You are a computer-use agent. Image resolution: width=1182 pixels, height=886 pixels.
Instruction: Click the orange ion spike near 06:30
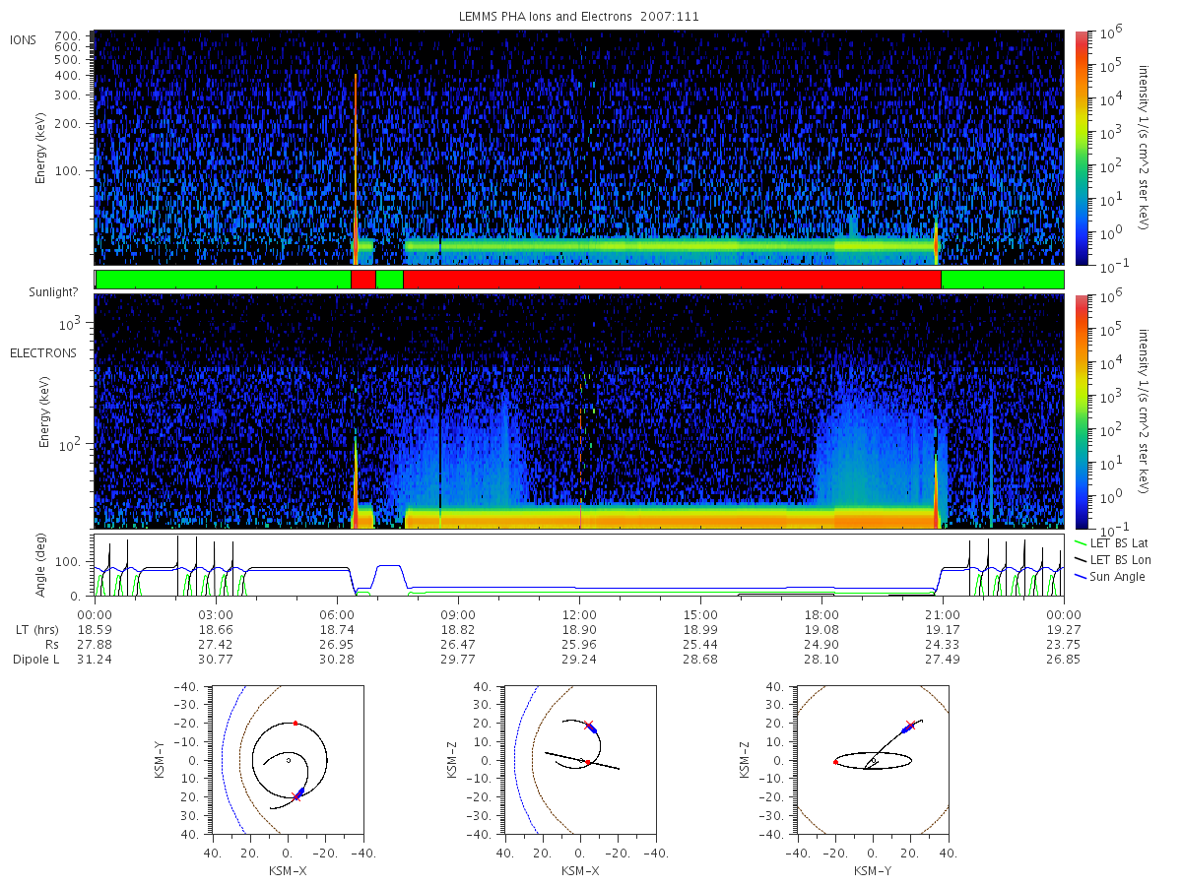356,167
